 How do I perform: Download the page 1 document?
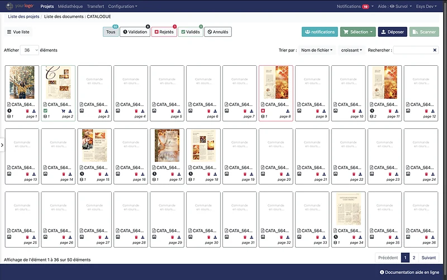coord(34,111)
